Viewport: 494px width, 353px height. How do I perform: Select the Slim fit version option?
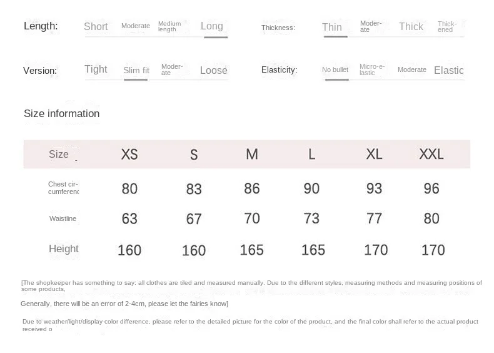click(x=136, y=70)
